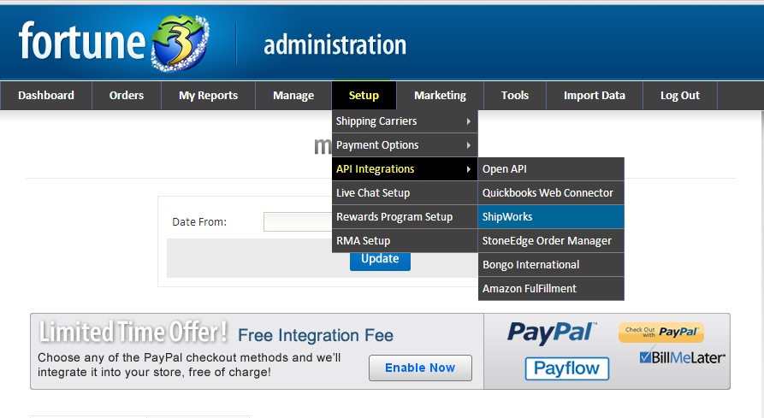This screenshot has width=764, height=418.
Task: Click the Fortune3 globe logo
Action: [x=181, y=43]
